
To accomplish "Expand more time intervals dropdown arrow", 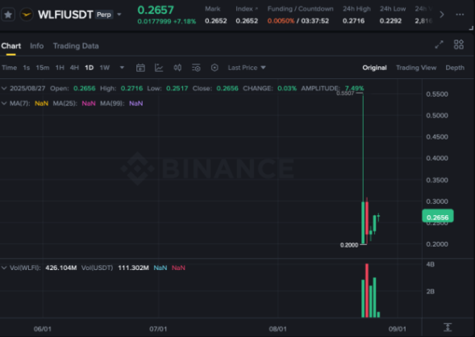I will coord(122,68).
